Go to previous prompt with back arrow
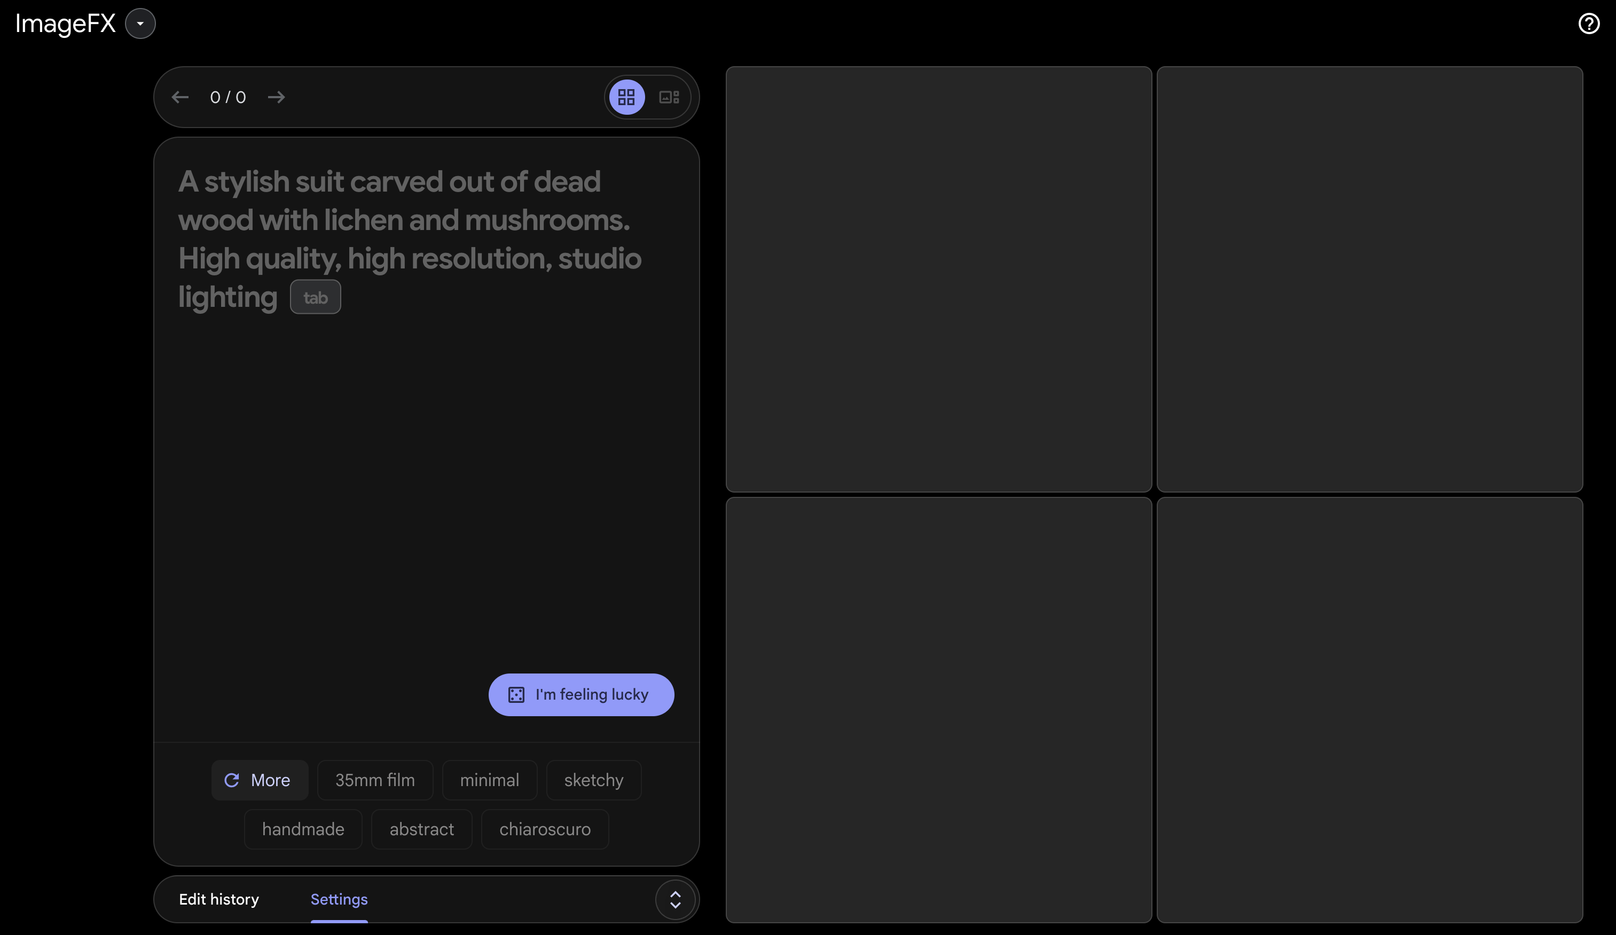The image size is (1616, 935). pyautogui.click(x=180, y=98)
